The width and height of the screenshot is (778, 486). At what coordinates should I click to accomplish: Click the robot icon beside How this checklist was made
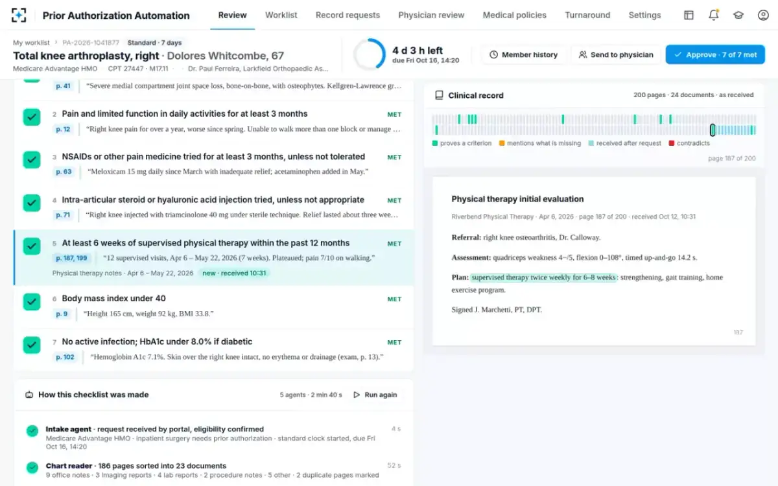[x=29, y=395]
